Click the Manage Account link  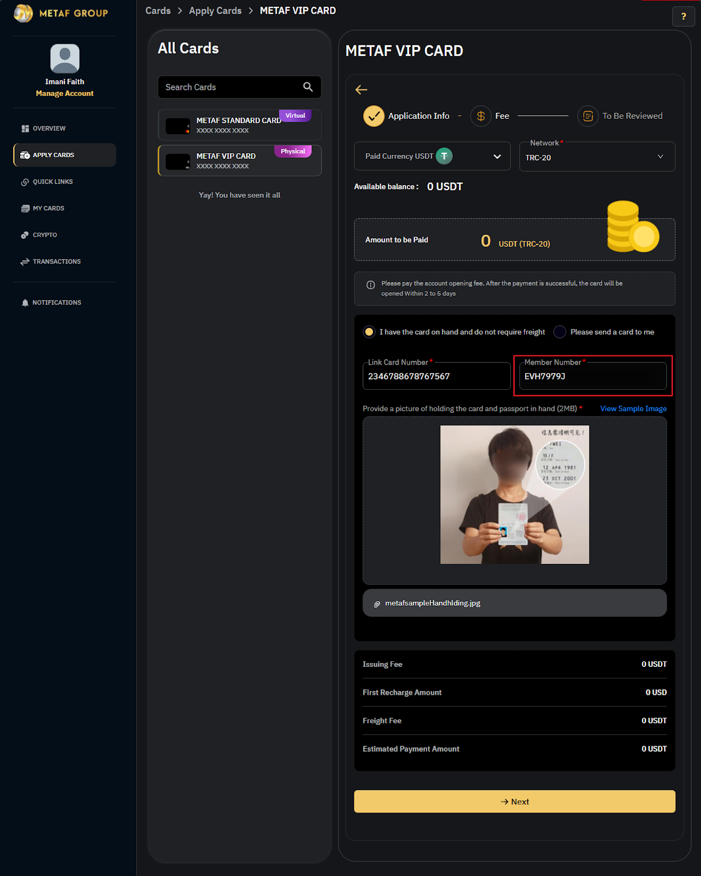point(65,94)
